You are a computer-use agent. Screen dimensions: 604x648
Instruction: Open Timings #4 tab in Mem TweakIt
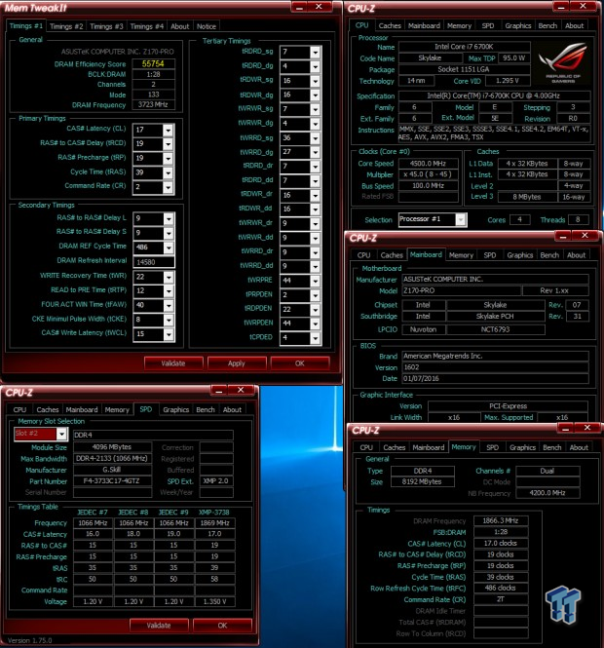point(147,26)
